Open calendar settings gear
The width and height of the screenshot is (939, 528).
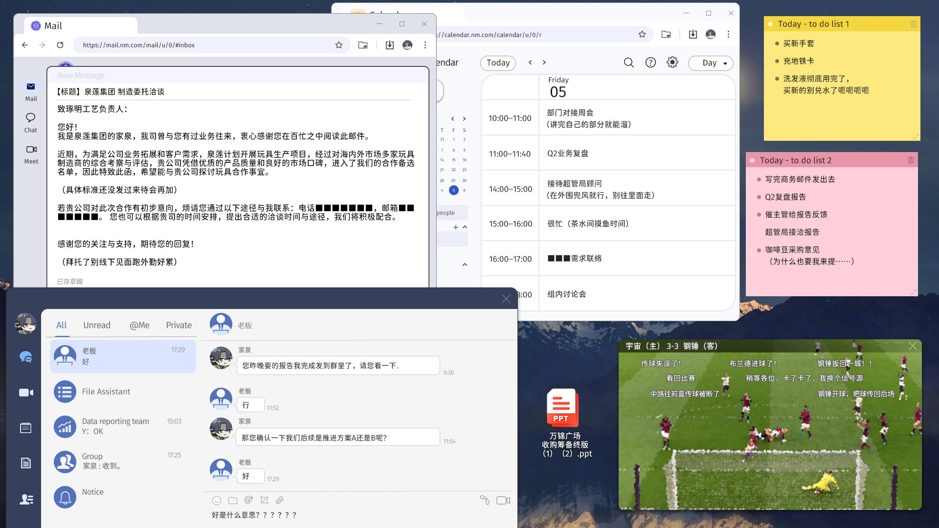point(672,63)
